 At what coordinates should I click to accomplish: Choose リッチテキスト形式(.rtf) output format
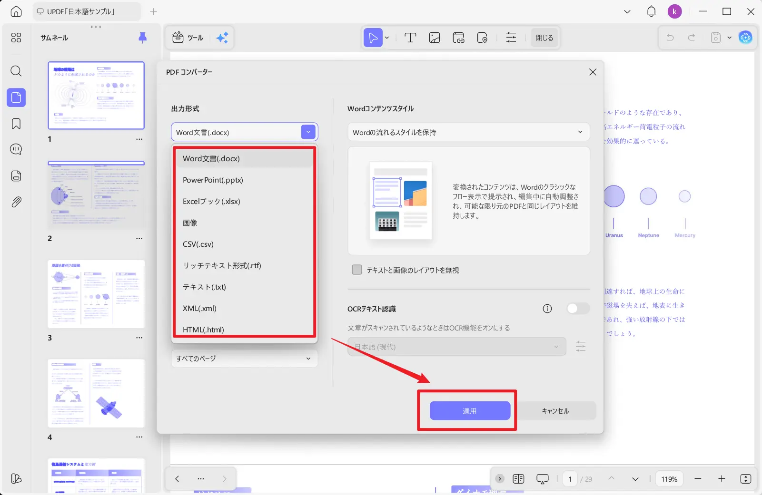click(244, 265)
